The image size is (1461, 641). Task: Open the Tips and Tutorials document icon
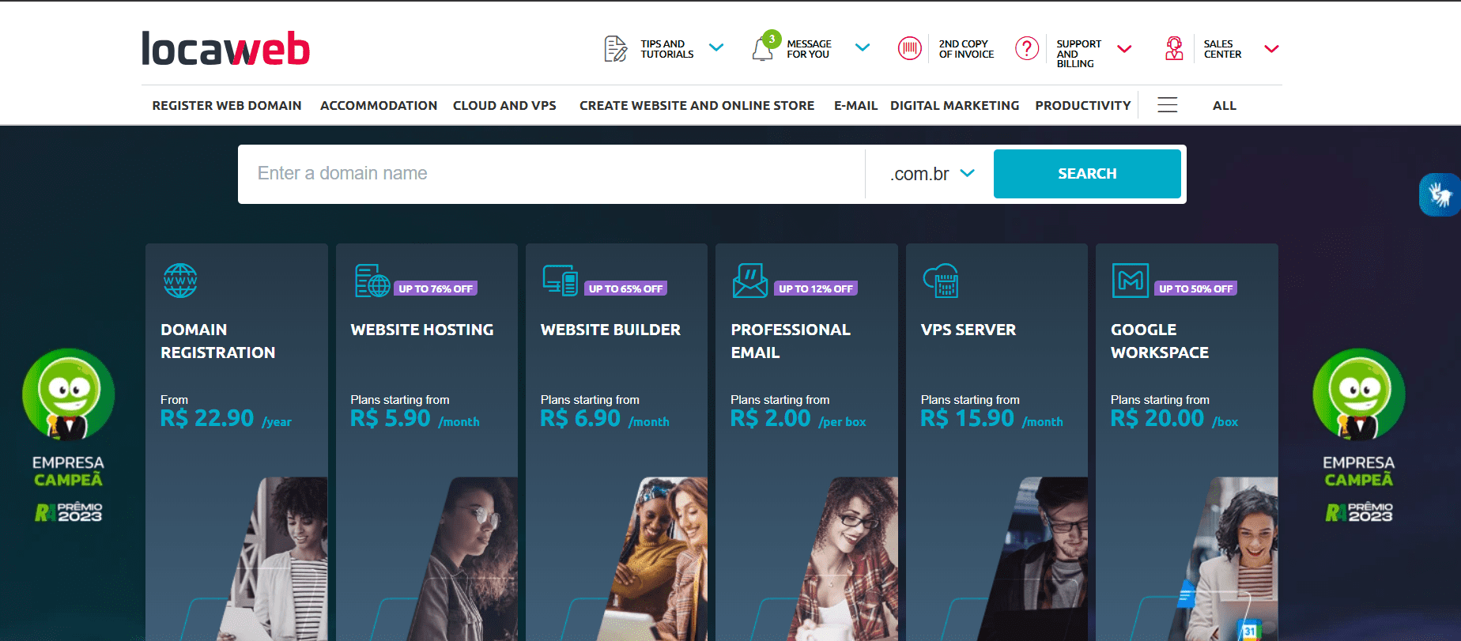[615, 49]
